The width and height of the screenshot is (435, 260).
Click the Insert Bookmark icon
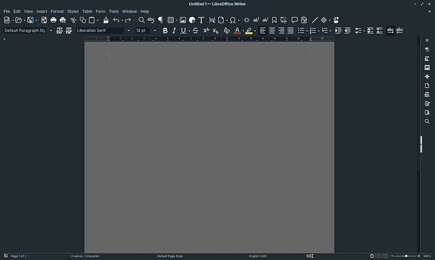(x=274, y=20)
